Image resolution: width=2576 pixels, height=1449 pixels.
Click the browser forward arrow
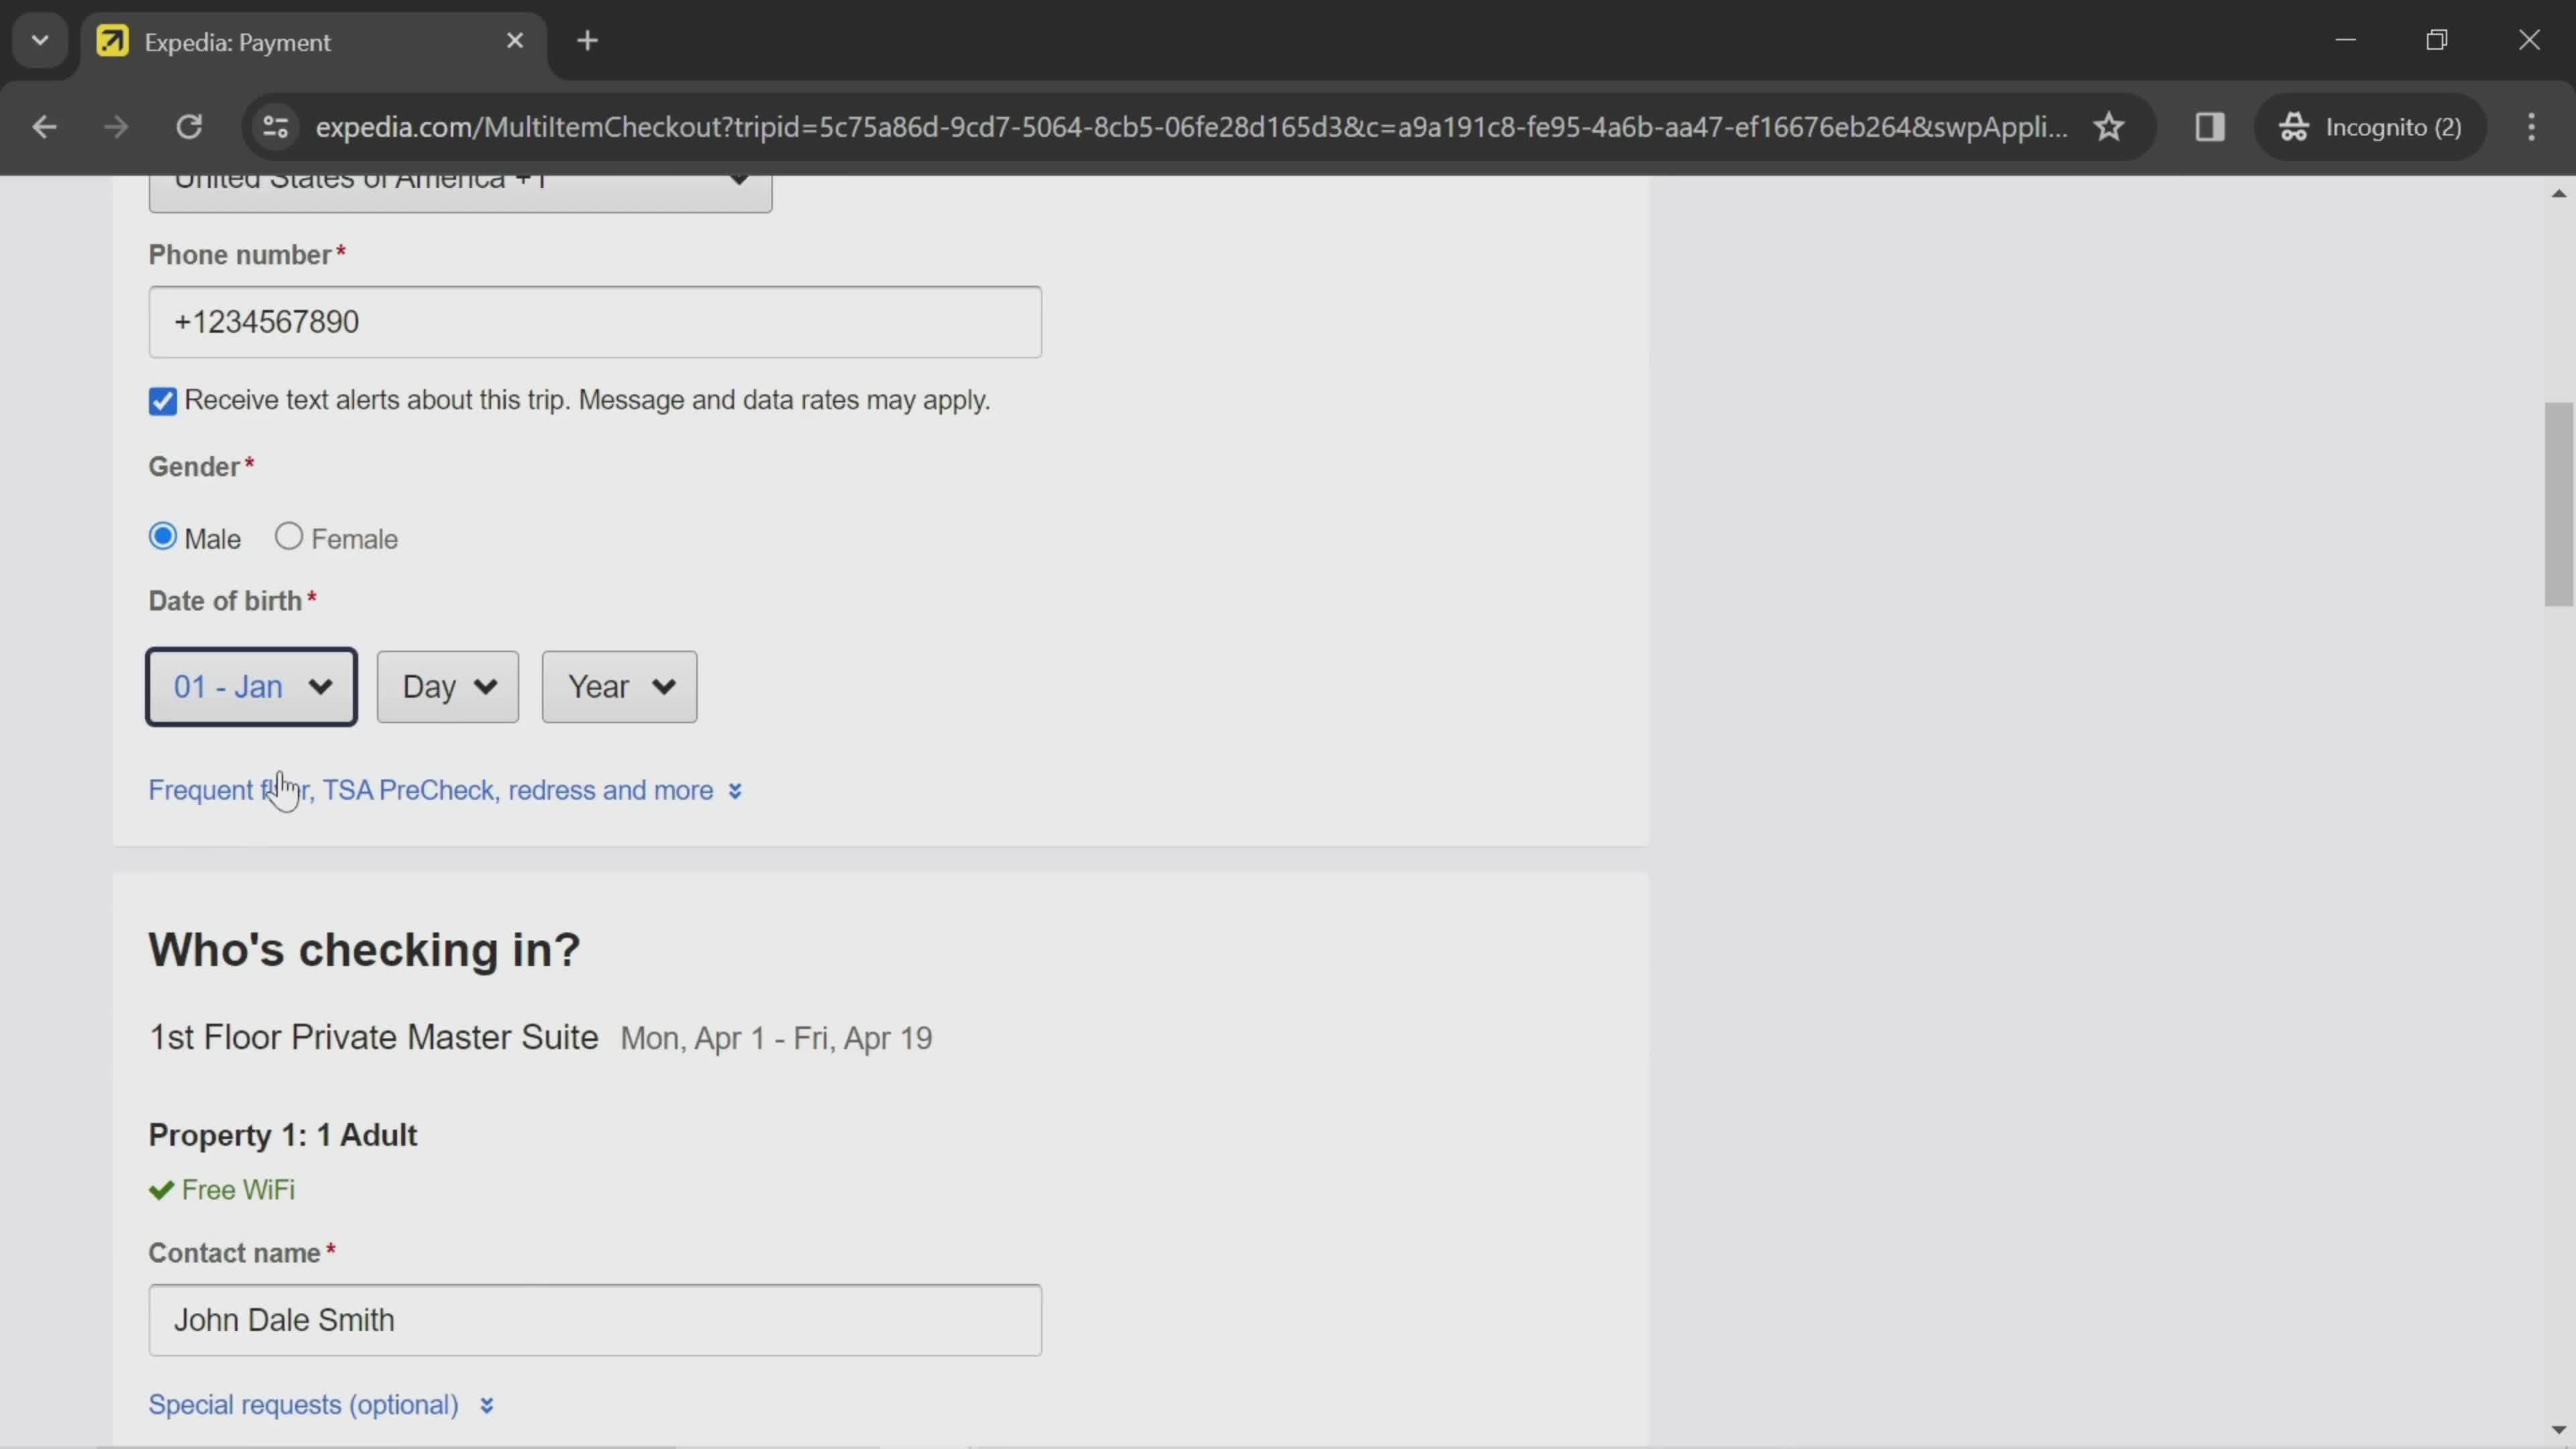116,127
